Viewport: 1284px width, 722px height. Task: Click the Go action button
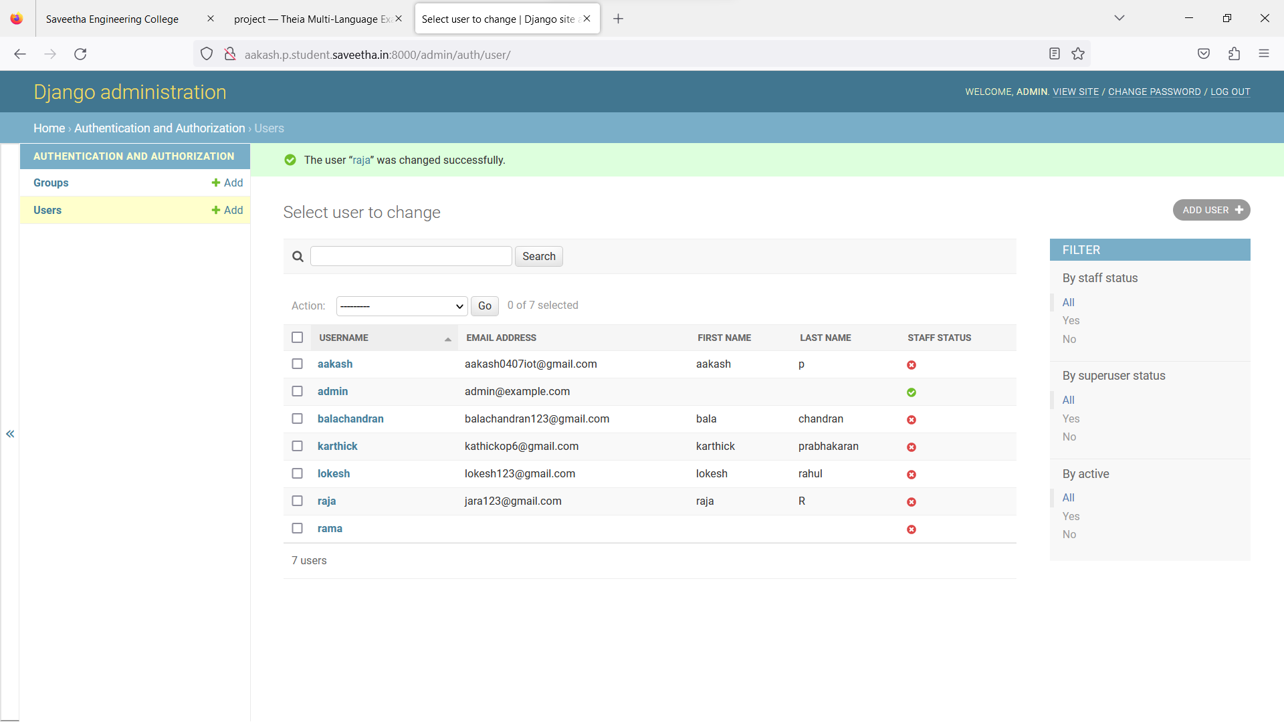tap(485, 306)
